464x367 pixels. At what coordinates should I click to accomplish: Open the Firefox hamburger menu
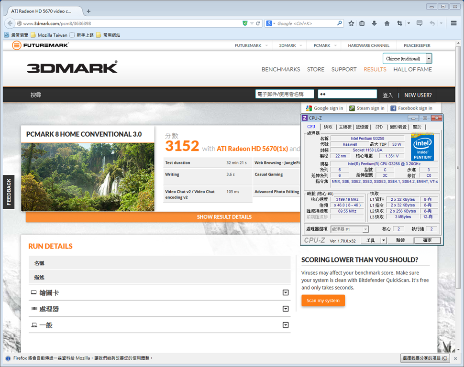pos(453,23)
